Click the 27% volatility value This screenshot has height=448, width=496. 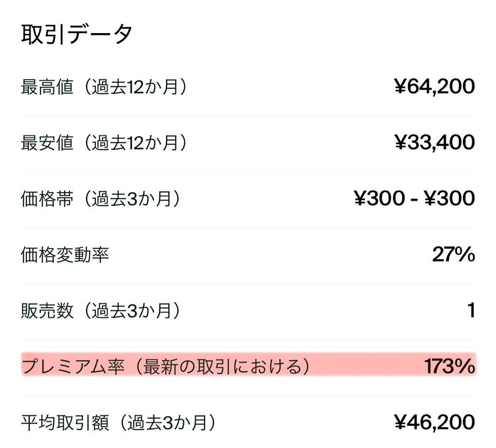[453, 255]
